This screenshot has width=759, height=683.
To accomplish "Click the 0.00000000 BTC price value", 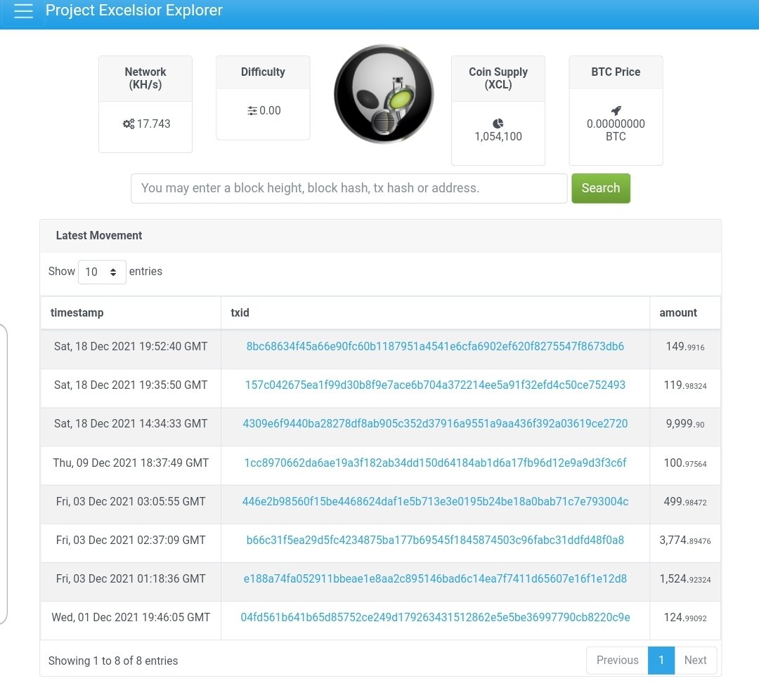I will pyautogui.click(x=616, y=130).
